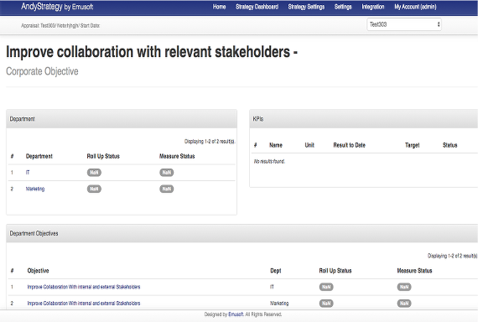
Task: Open first Improve Collaboration objective link for IT
Action: 84,287
